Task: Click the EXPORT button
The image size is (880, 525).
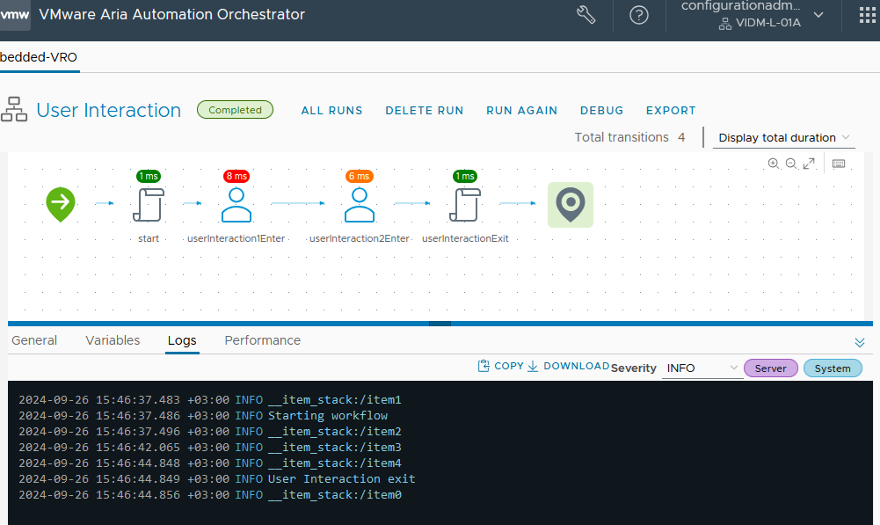Action: coord(671,111)
